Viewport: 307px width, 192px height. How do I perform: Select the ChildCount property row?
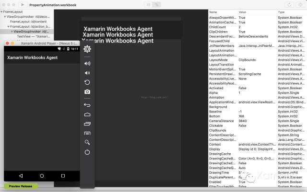[x=258, y=27]
